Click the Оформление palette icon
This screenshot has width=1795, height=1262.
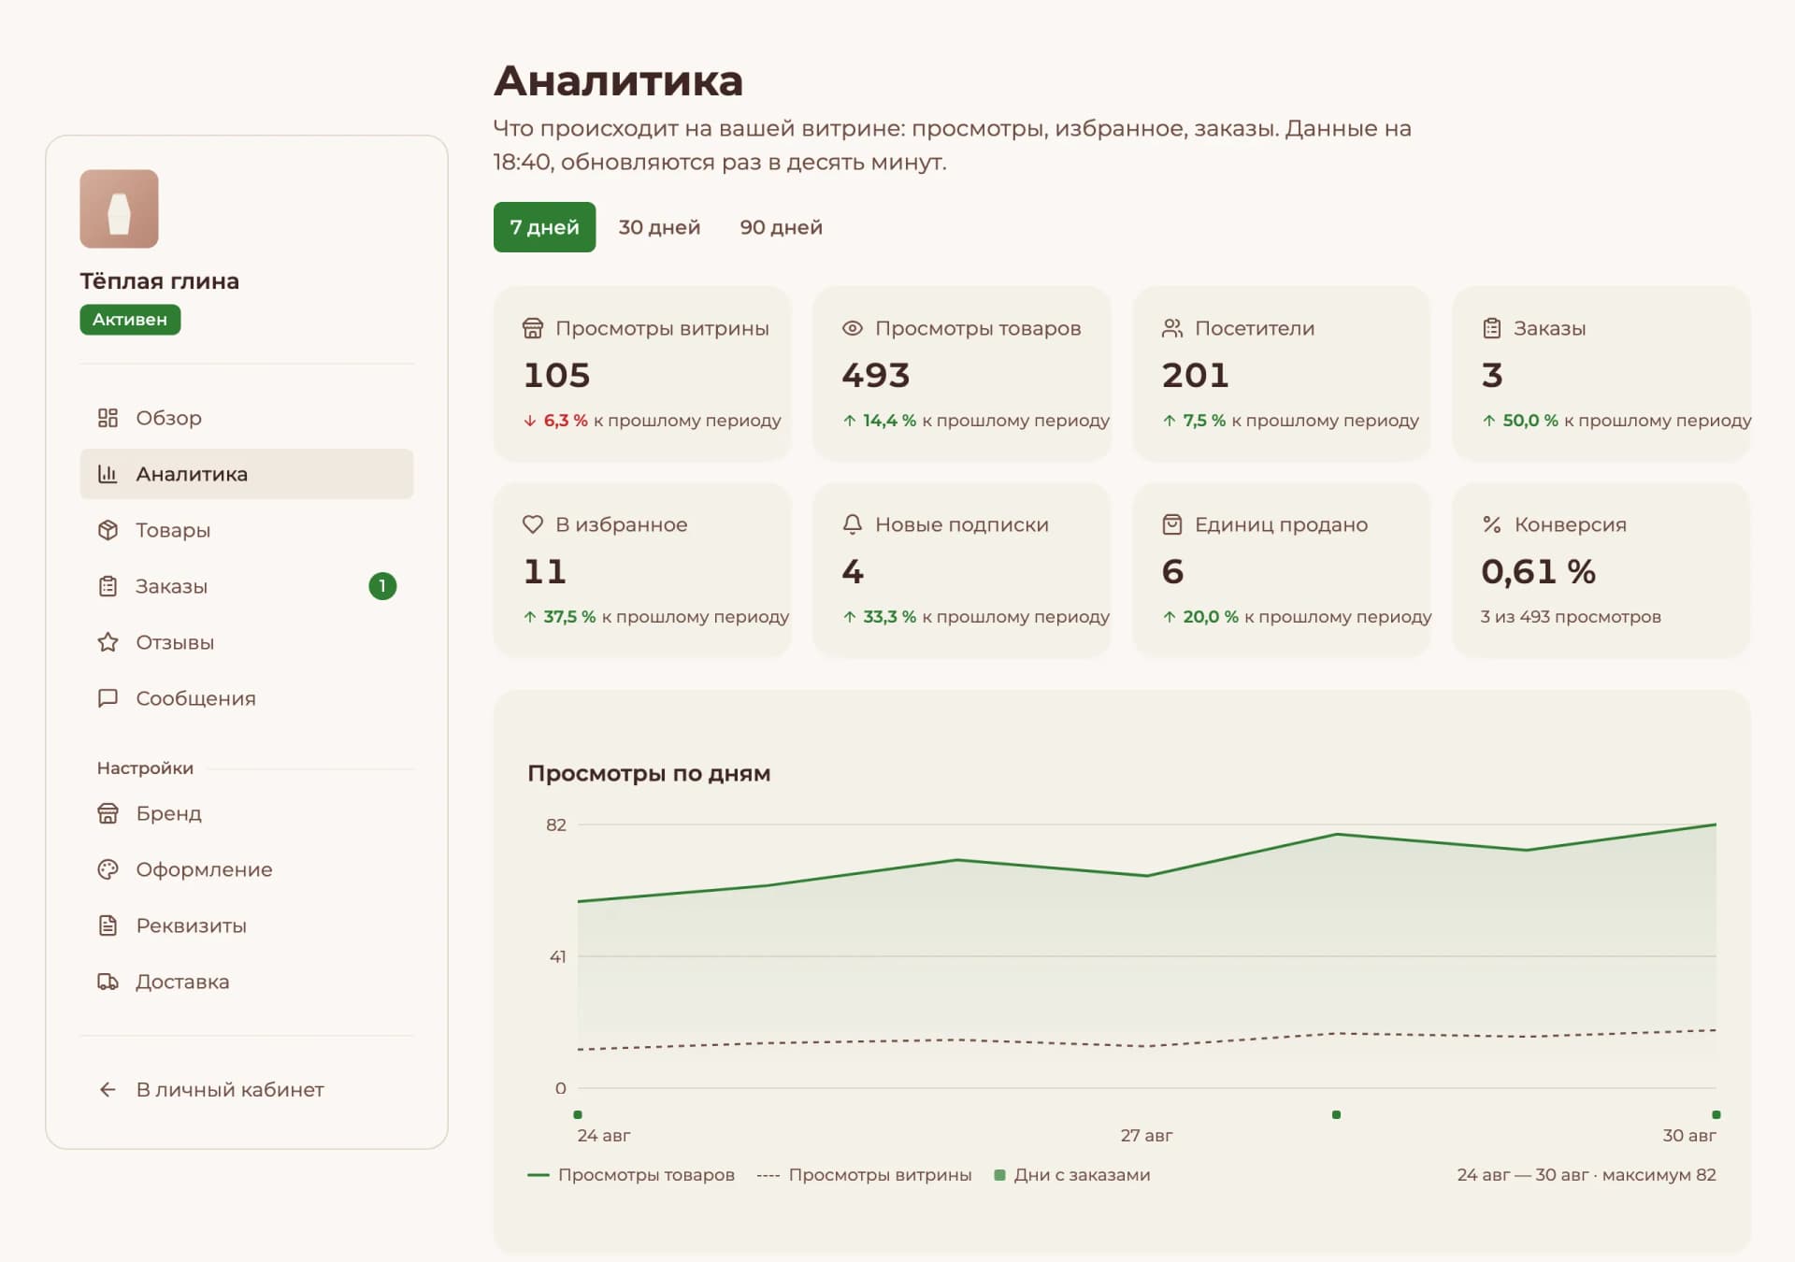point(108,869)
